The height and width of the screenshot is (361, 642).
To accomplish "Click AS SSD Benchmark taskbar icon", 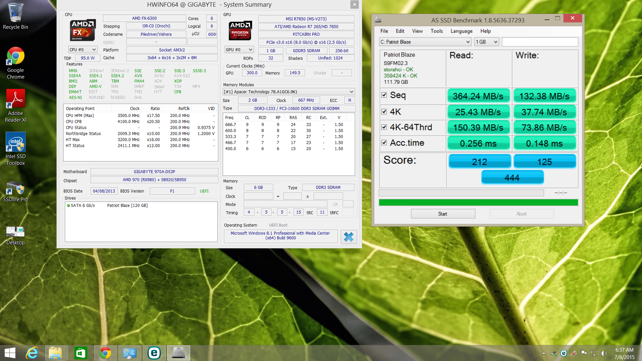I will pos(179,353).
